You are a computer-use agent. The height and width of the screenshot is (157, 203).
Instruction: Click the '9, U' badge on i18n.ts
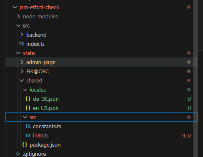[x=187, y=136]
